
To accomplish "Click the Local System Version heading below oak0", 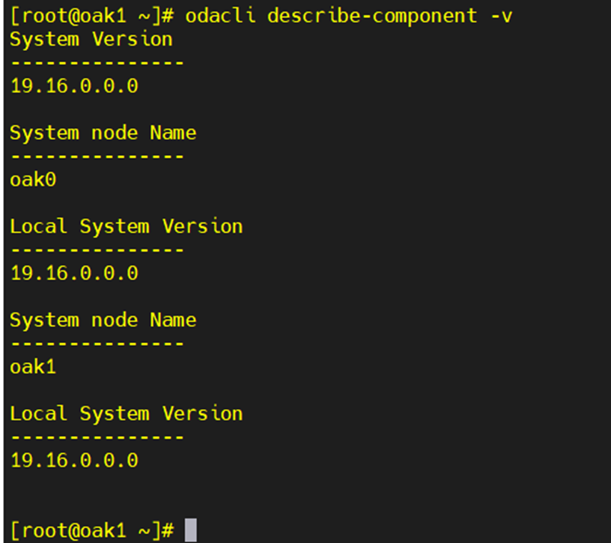I will coord(126,226).
